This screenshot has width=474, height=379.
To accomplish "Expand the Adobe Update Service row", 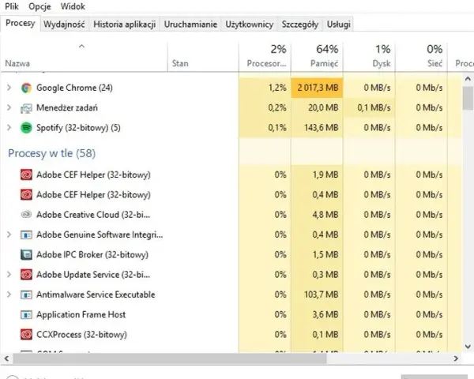I will click(9, 275).
